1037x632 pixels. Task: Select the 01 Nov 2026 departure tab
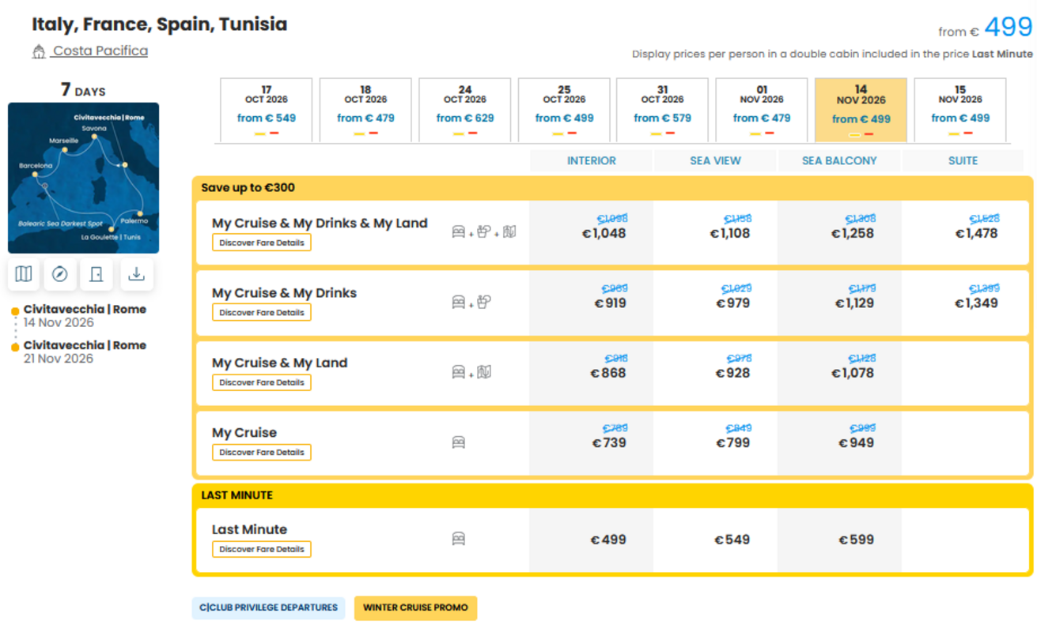click(x=762, y=110)
